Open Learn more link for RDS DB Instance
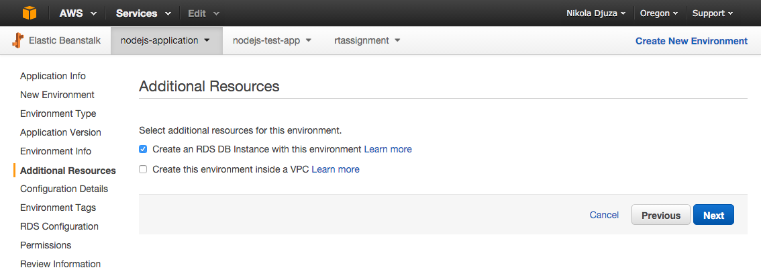 point(388,149)
